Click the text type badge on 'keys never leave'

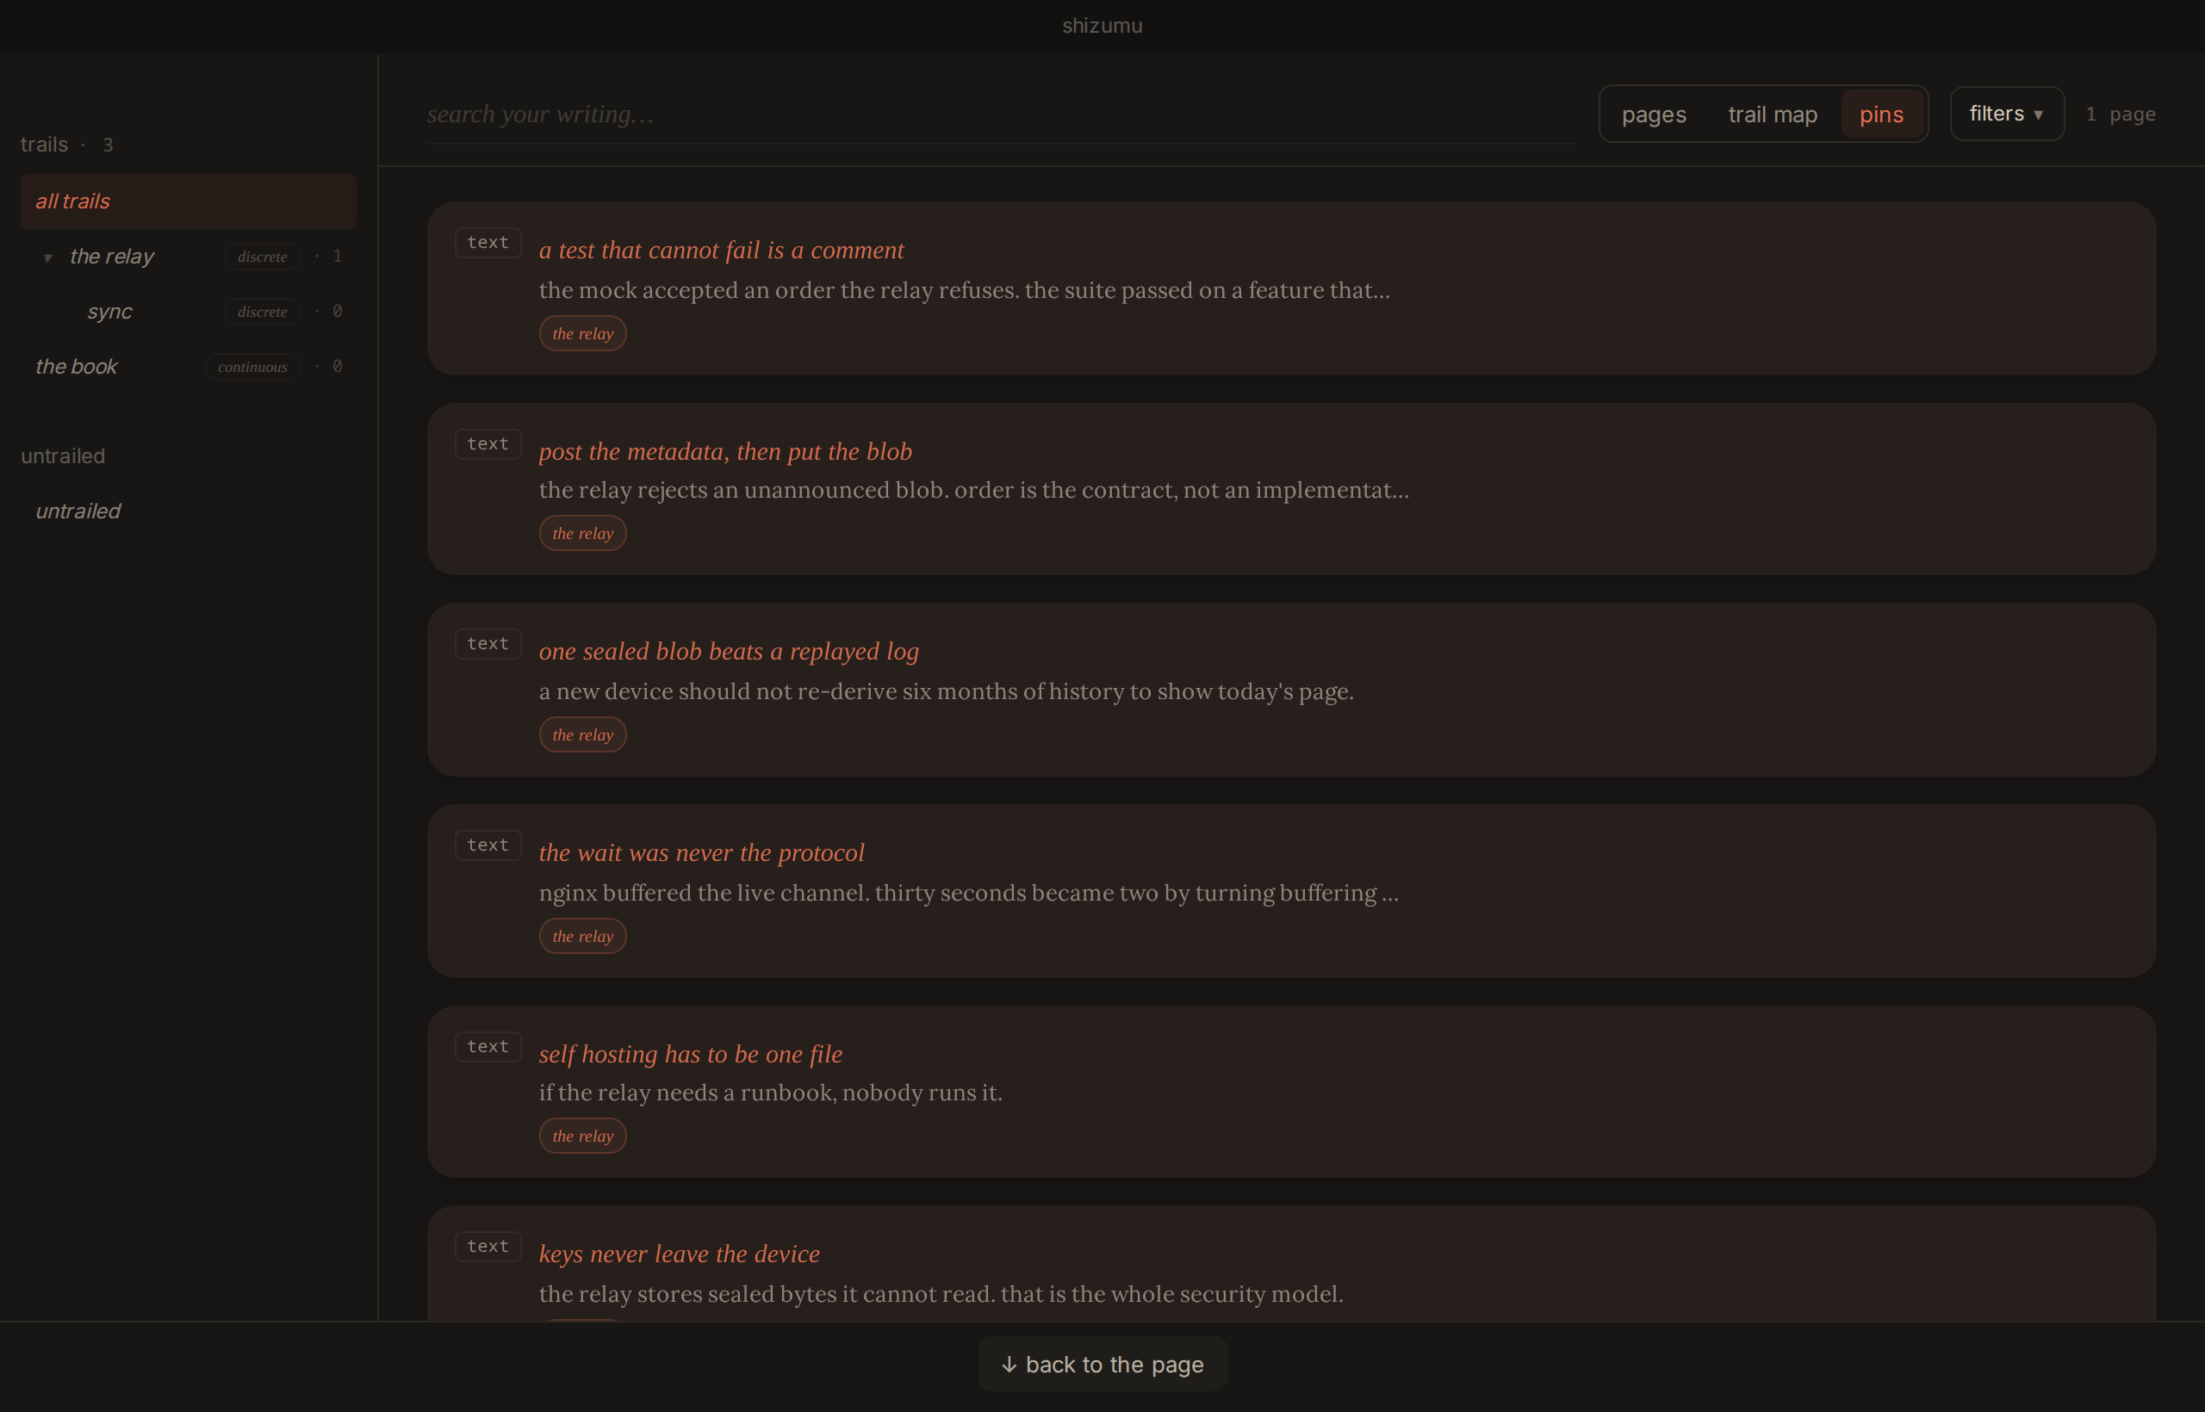[x=488, y=1247]
